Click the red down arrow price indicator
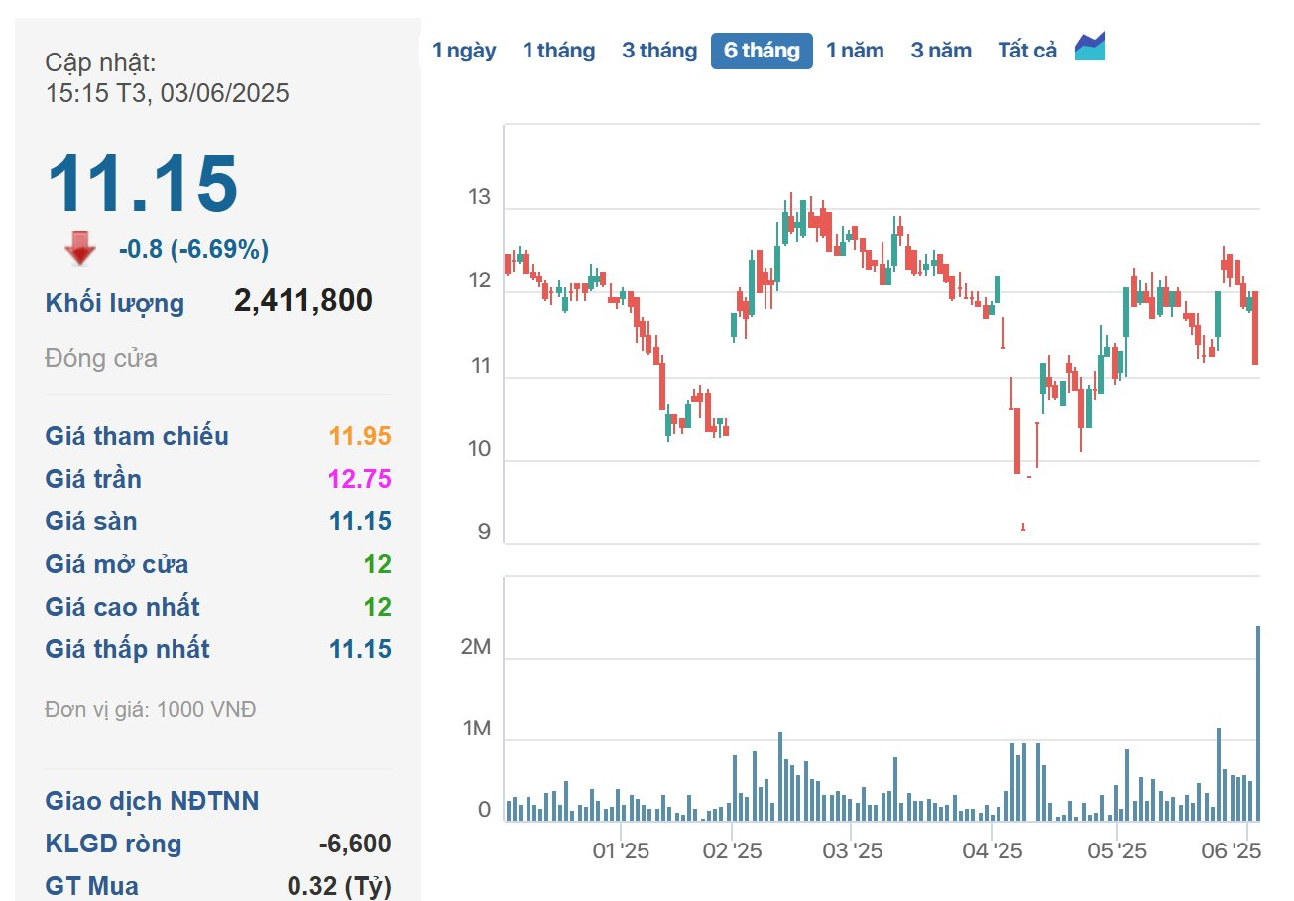Screen dimensions: 1294x901 click(x=80, y=249)
